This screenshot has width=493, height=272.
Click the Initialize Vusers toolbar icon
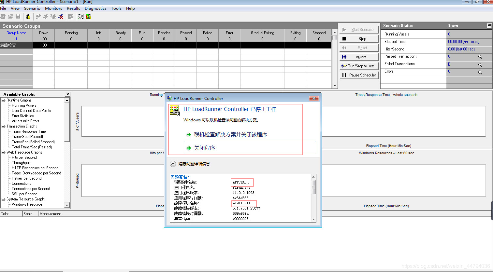click(x=38, y=17)
